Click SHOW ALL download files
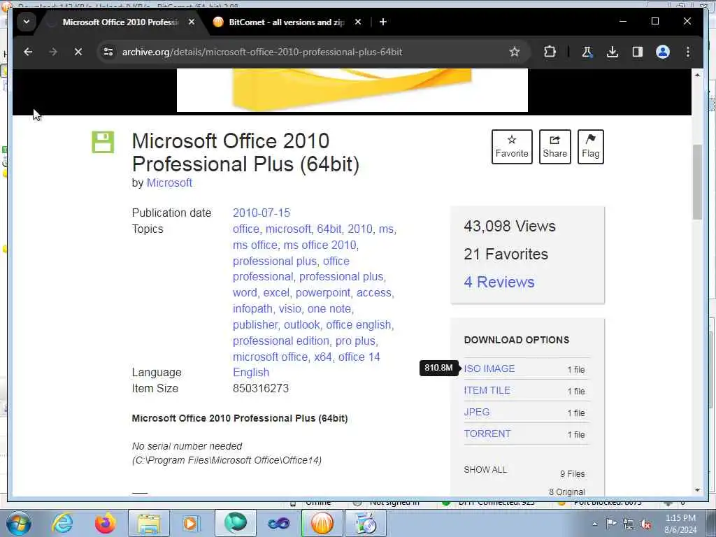This screenshot has width=716, height=537. [x=485, y=469]
